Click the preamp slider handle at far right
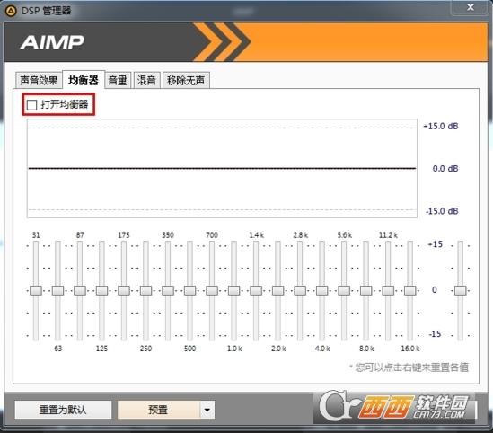The image size is (493, 433). point(461,290)
